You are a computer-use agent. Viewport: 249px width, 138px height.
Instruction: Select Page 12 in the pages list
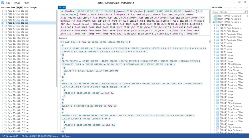(14, 44)
